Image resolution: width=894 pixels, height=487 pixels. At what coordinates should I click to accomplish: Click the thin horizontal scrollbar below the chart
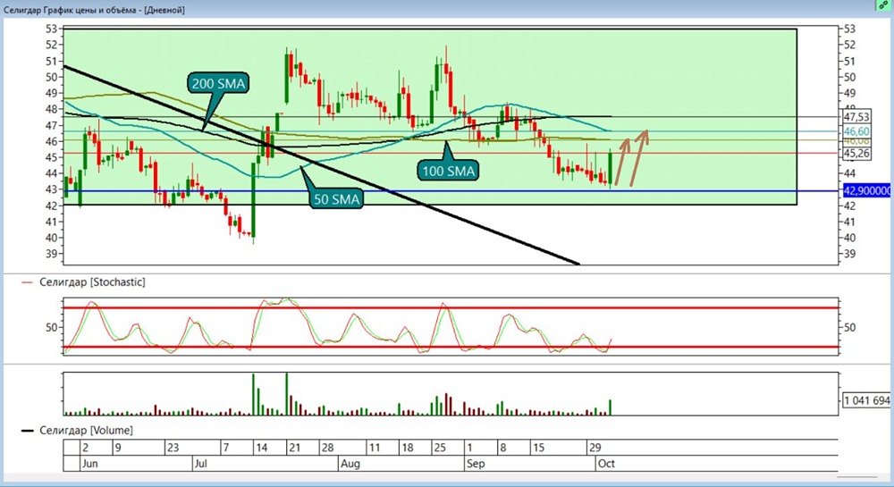point(857,477)
